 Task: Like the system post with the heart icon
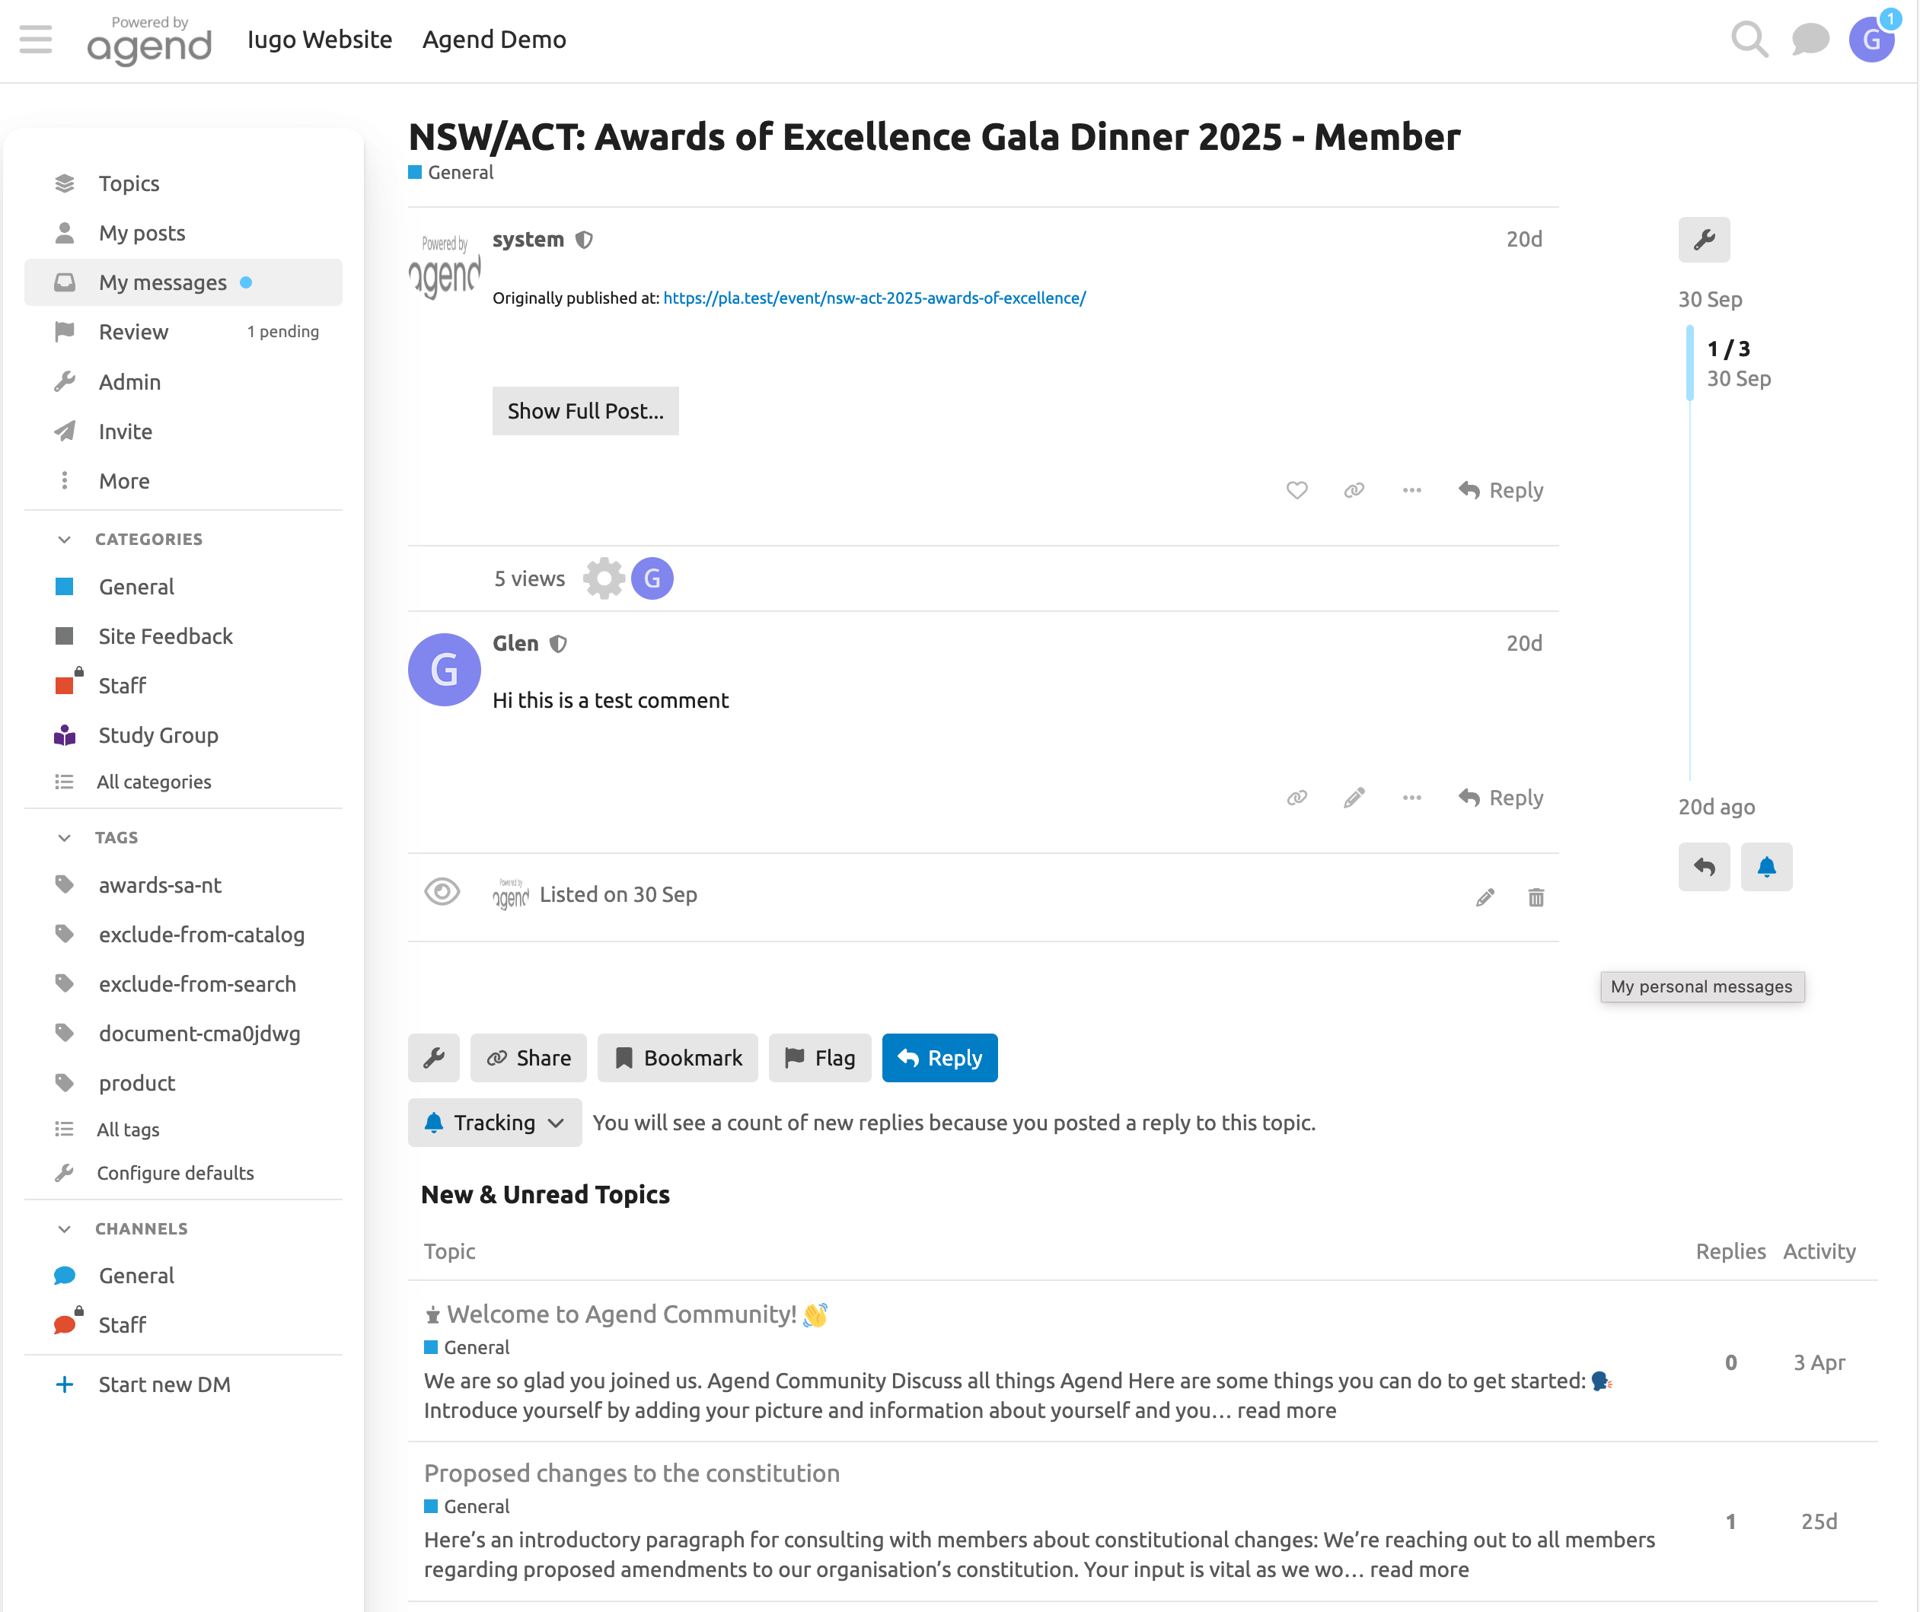[x=1296, y=490]
